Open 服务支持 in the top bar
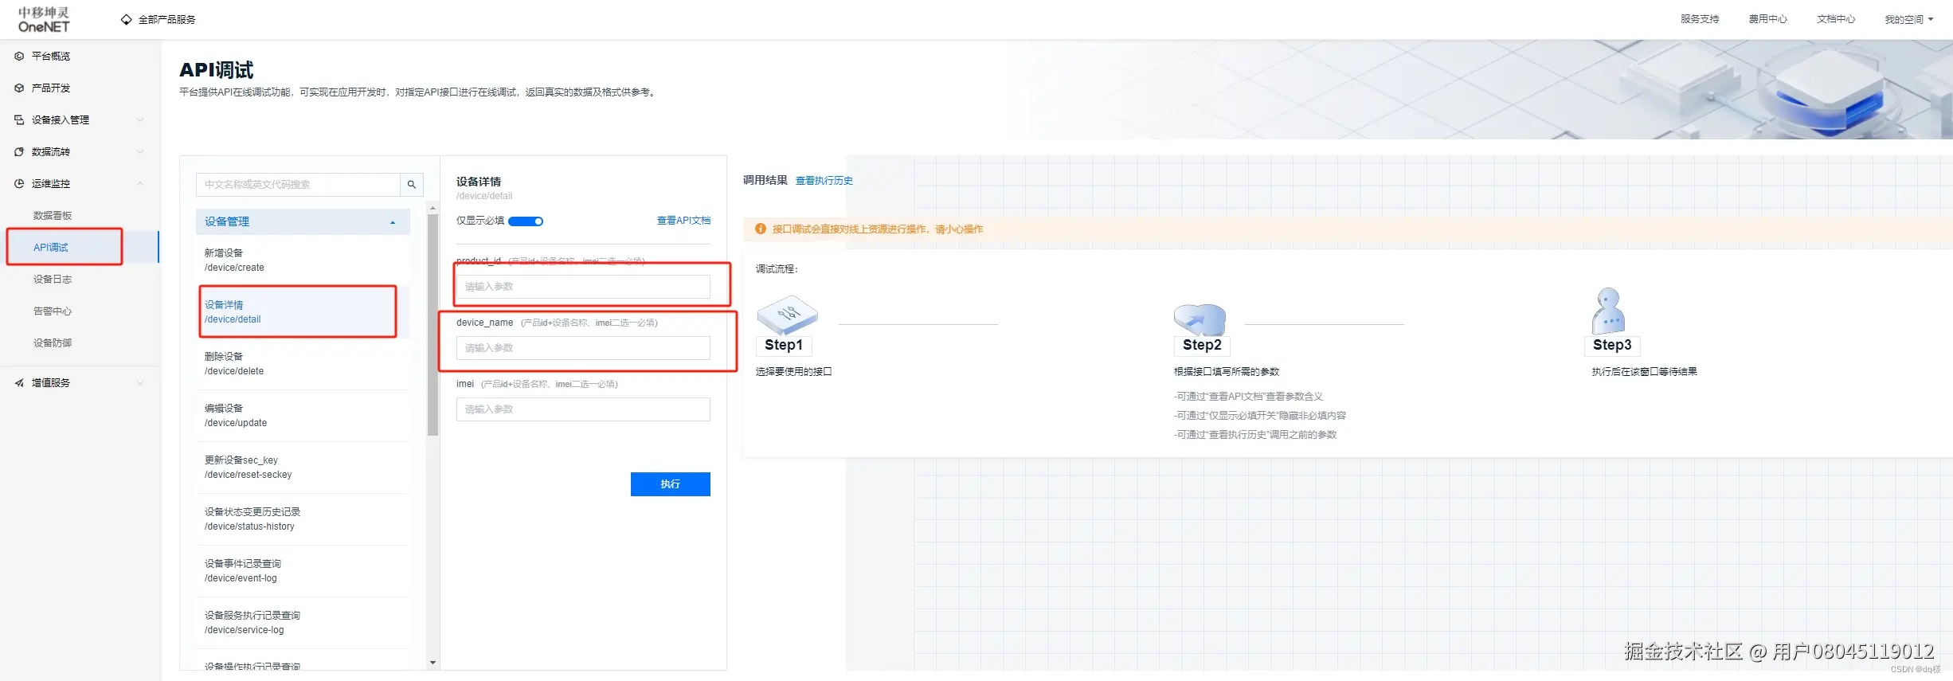1953x681 pixels. pyautogui.click(x=1700, y=19)
